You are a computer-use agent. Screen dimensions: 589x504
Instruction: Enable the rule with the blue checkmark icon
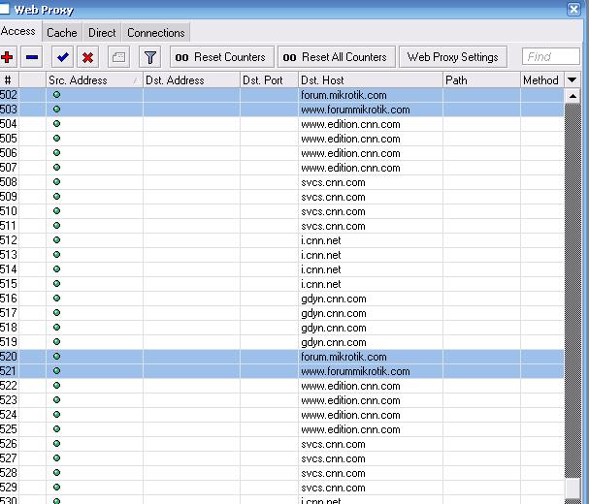(x=62, y=57)
